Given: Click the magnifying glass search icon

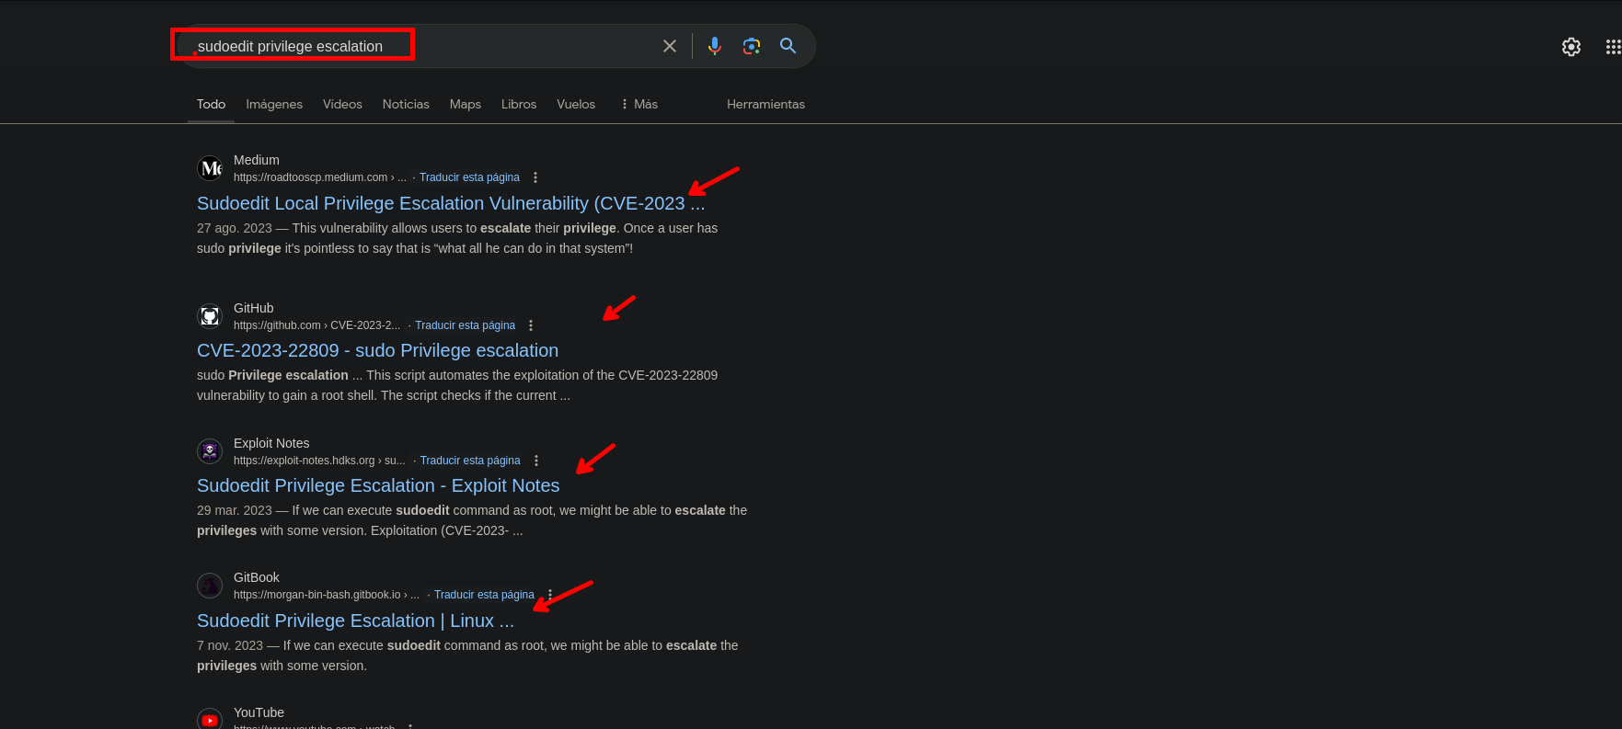Looking at the screenshot, I should click(x=788, y=46).
